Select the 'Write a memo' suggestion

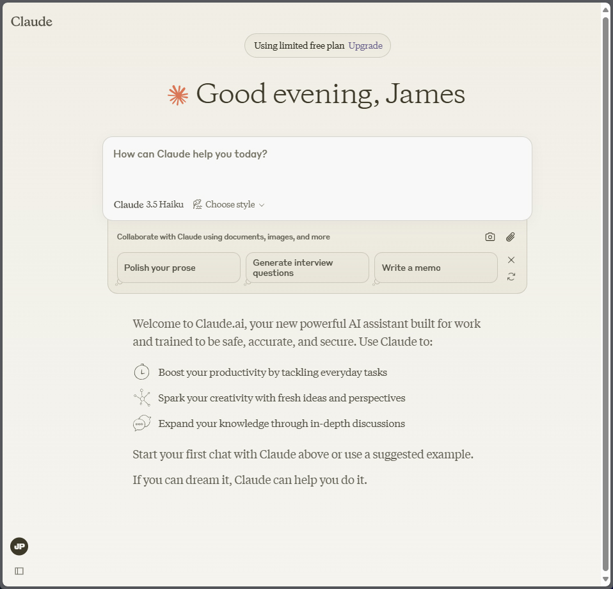pyautogui.click(x=436, y=268)
